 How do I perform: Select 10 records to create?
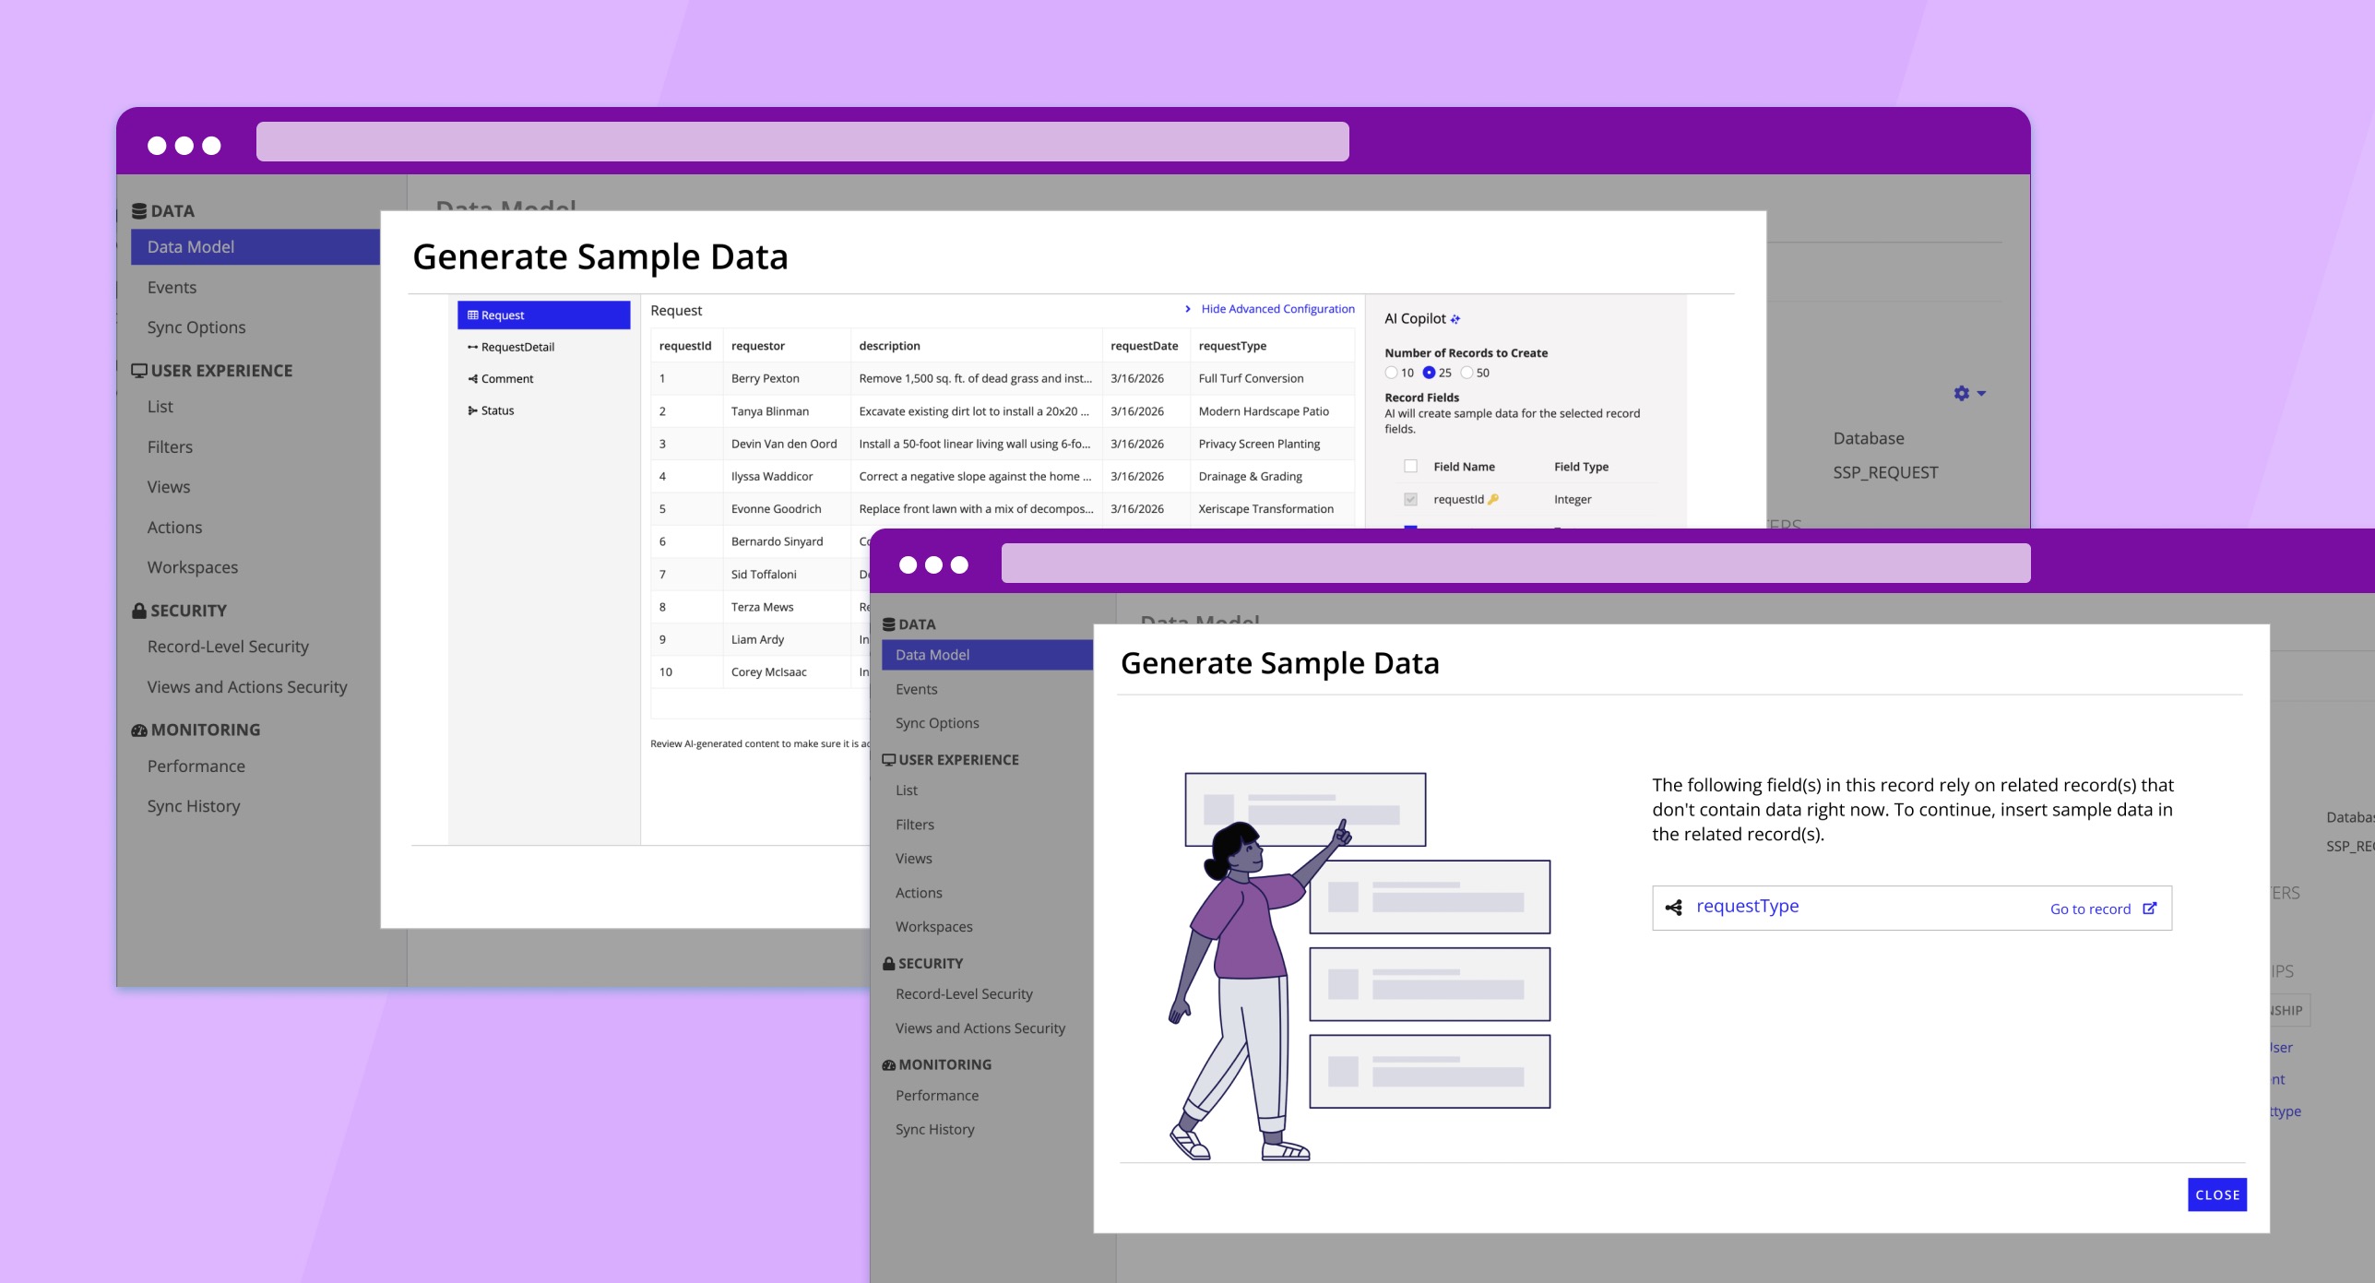(1390, 373)
